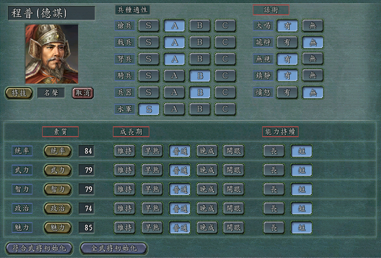381x258 pixels.
Task: Set 水軍 aptitude to C
Action: [225, 109]
